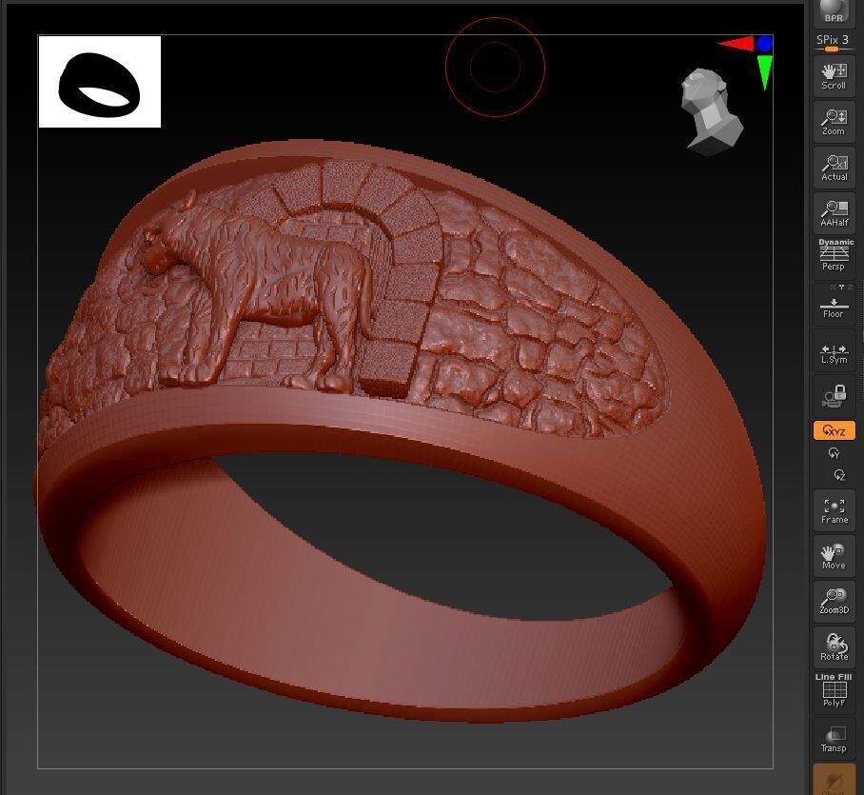Adjust the SPix 3 slider
The width and height of the screenshot is (864, 795).
pos(834,43)
